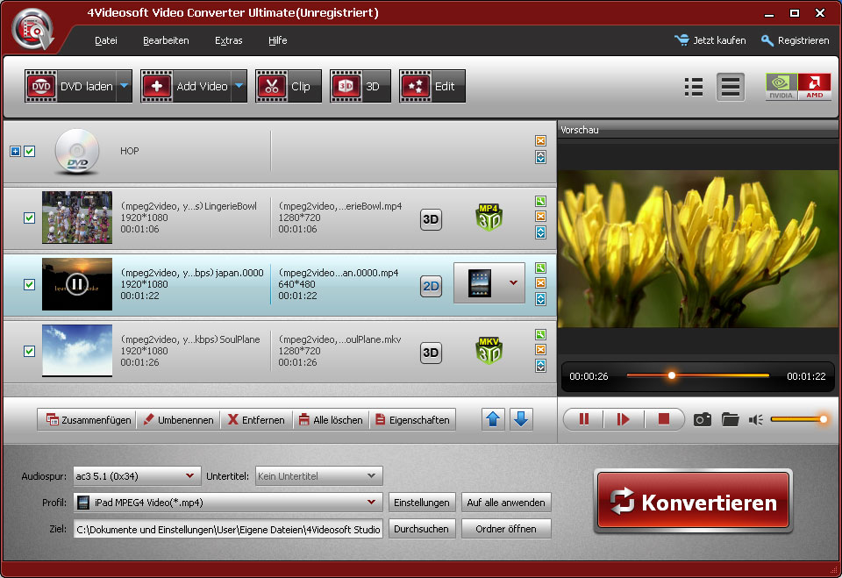Screen dimensions: 842x578
Task: Click the 4Videosoft application logo
Action: tap(33, 30)
